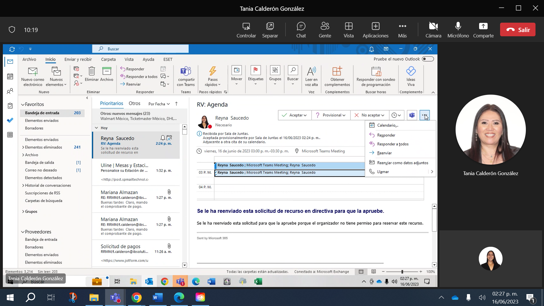Select Reenviar como datos adjuntos menu item
Viewport: 544px width, 306px height.
402,163
